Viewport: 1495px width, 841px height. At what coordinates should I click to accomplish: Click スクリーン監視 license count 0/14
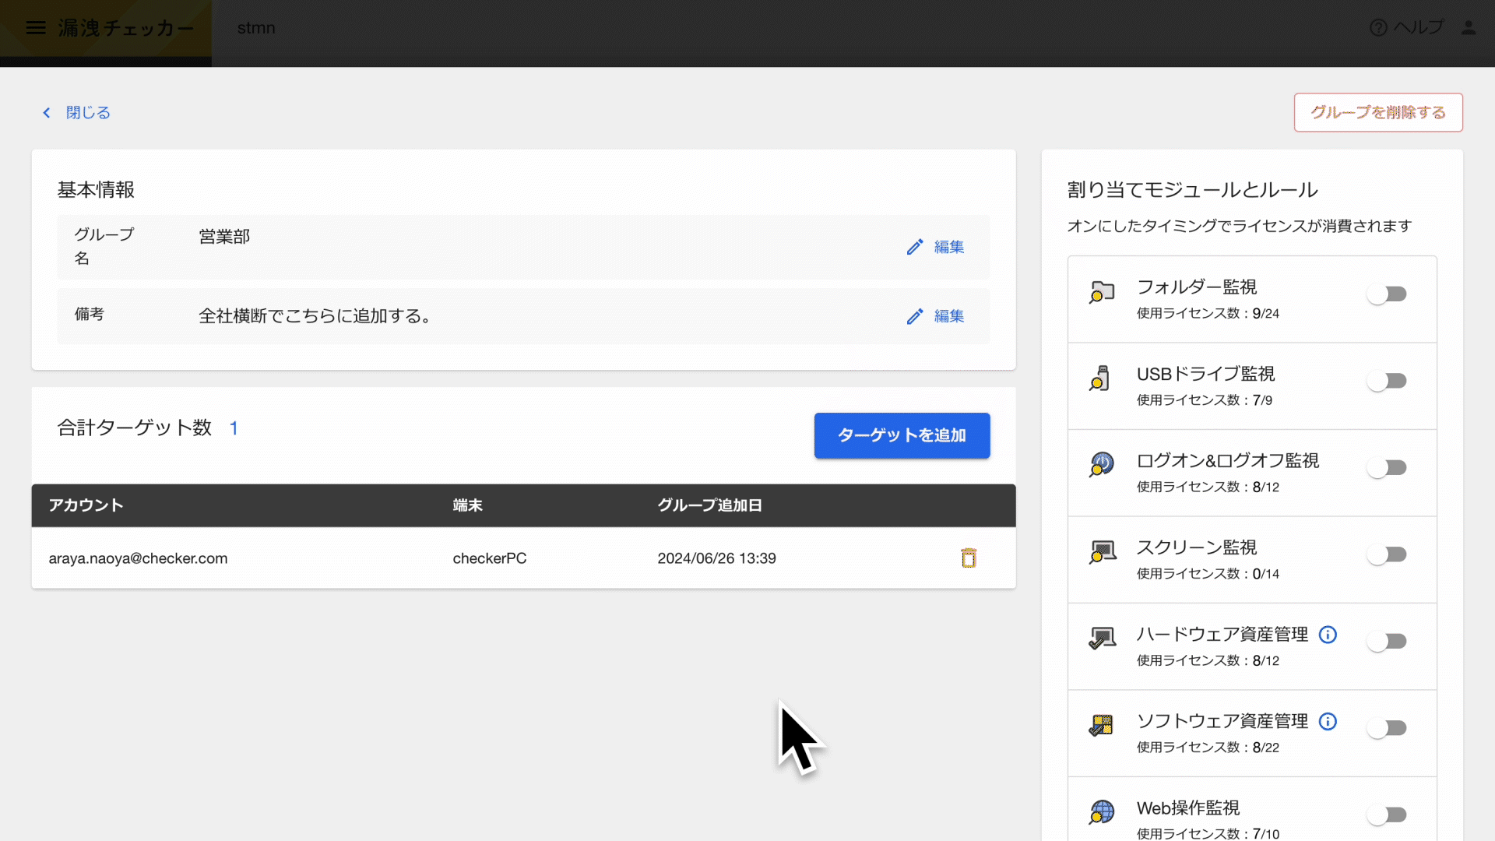(x=1266, y=574)
